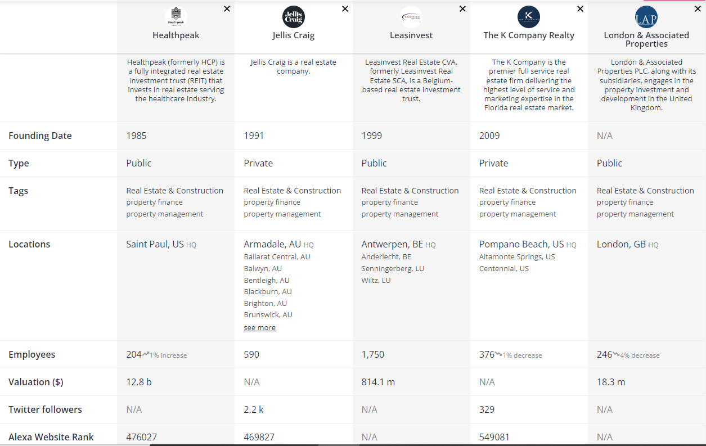This screenshot has height=446, width=706.
Task: Click the Healthpeak employee increase trend icon
Action: click(146, 354)
